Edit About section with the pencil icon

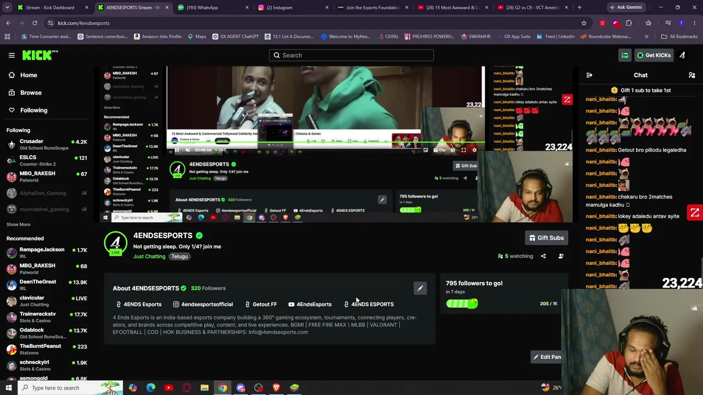[x=420, y=289]
